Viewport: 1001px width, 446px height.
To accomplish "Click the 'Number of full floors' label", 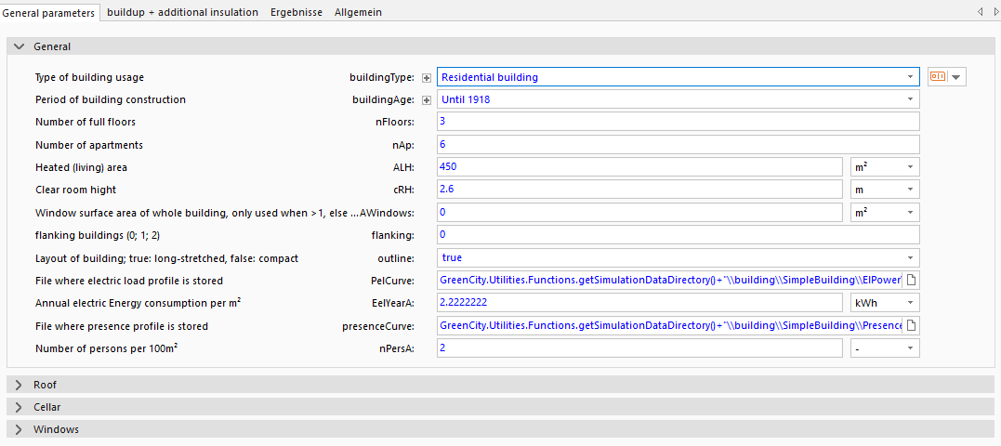I will (86, 122).
